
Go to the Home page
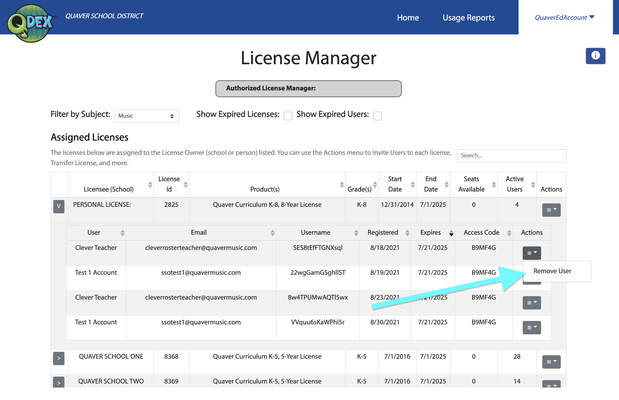point(408,18)
